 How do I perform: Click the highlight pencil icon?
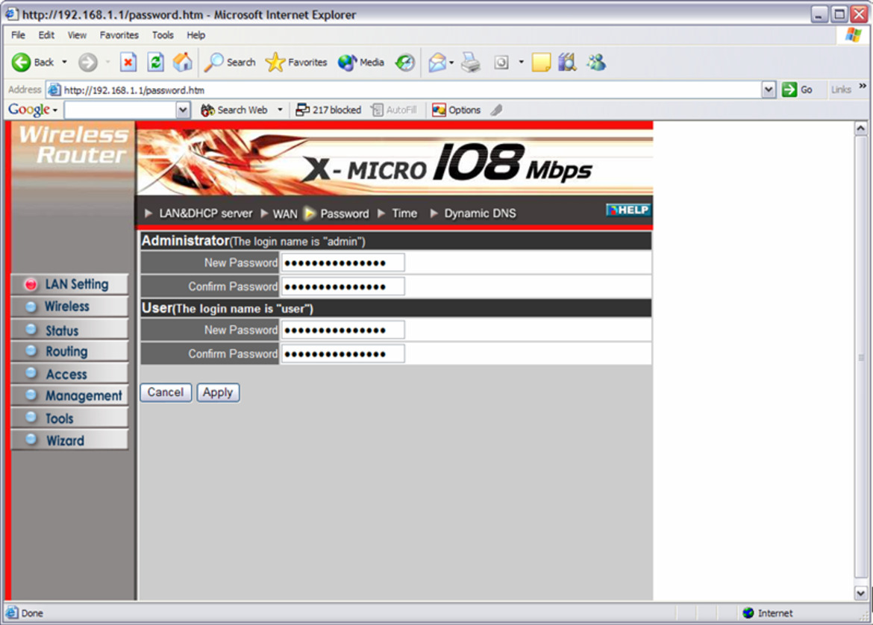[496, 110]
